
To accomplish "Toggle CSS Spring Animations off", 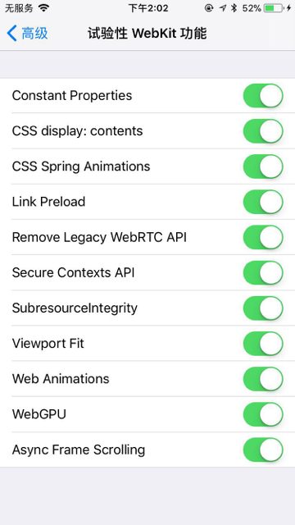I will pos(263,167).
